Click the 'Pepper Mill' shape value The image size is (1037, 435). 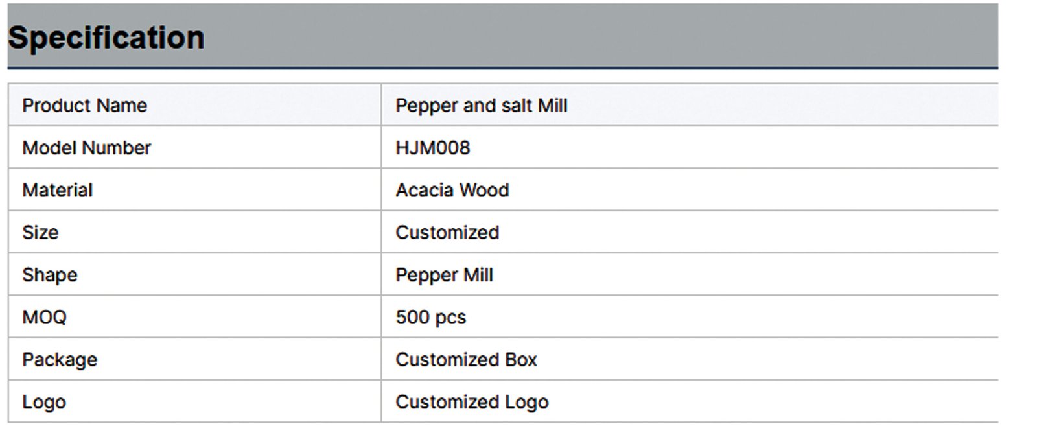point(444,275)
